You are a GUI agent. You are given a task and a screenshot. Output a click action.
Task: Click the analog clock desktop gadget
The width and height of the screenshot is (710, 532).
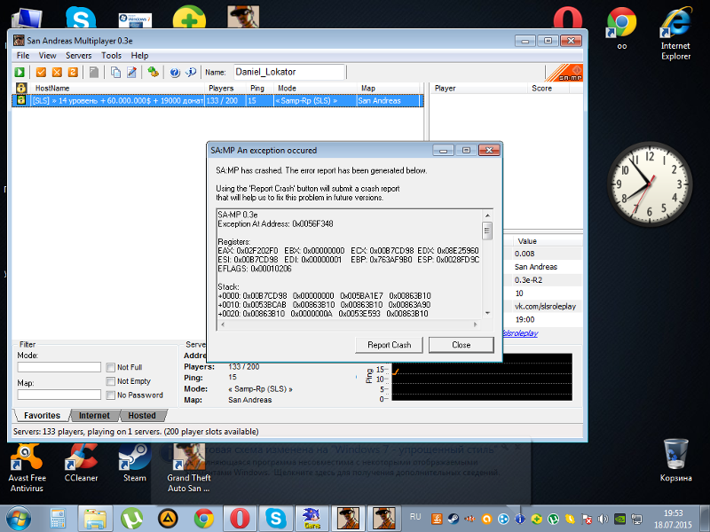coord(650,184)
